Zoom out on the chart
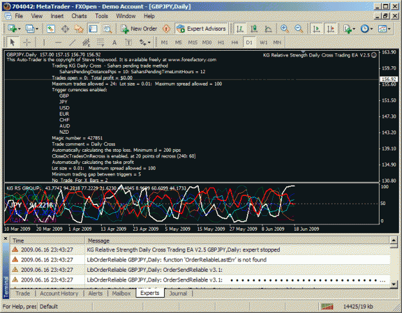Image resolution: width=402 pixels, height=313 pixels. (x=298, y=29)
